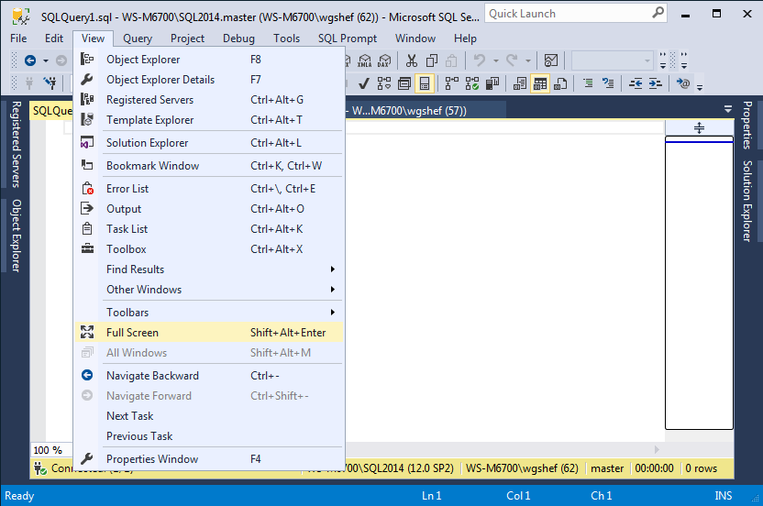Image resolution: width=763 pixels, height=506 pixels.
Task: Open the empty Find combo box
Action: 612,60
